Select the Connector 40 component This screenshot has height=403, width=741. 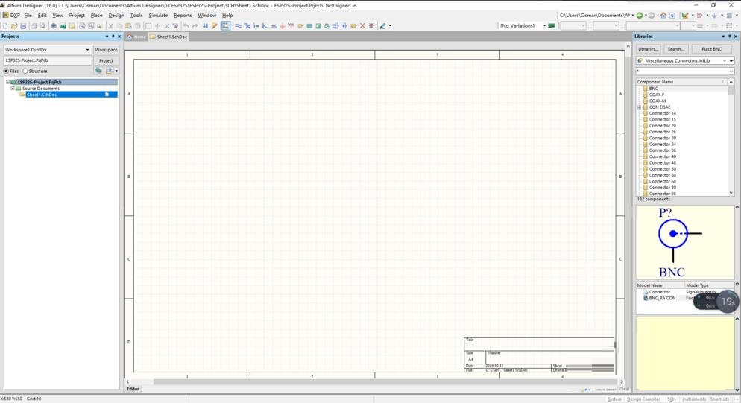tap(662, 156)
